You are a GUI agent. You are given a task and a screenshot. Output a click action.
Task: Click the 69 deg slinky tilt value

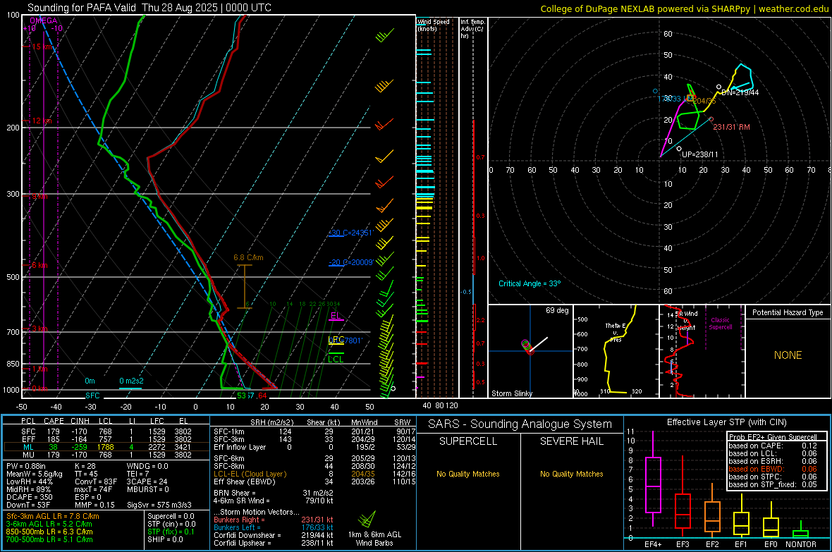(x=557, y=310)
